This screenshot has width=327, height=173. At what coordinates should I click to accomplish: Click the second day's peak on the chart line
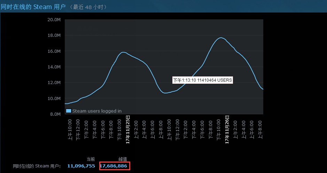tap(221, 38)
